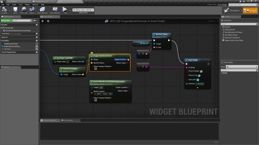Open the Text Color swatch on Print String

point(198,80)
